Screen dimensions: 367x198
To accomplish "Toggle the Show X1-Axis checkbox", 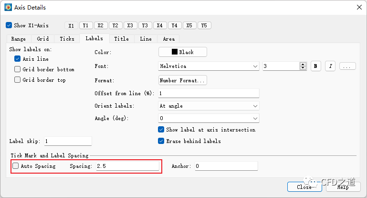I will (9, 25).
